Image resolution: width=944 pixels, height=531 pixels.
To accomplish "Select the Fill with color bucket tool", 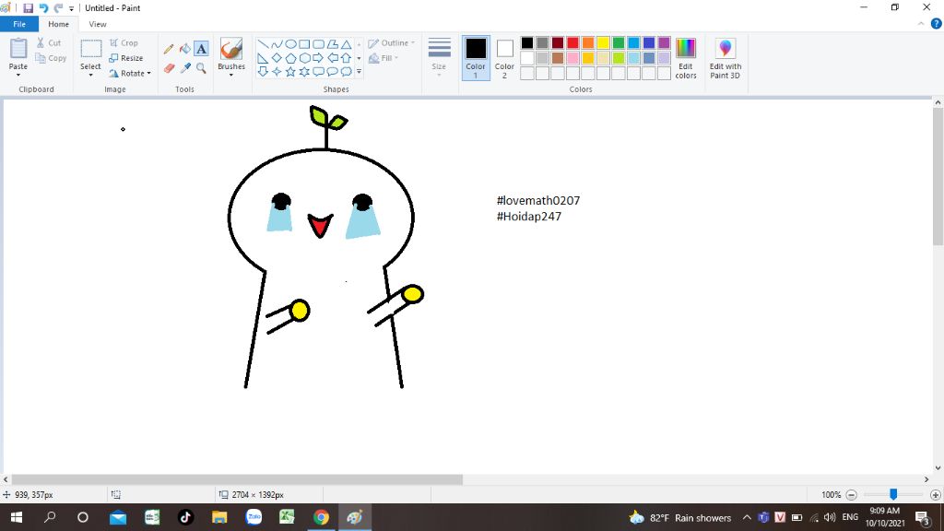I will (x=184, y=49).
